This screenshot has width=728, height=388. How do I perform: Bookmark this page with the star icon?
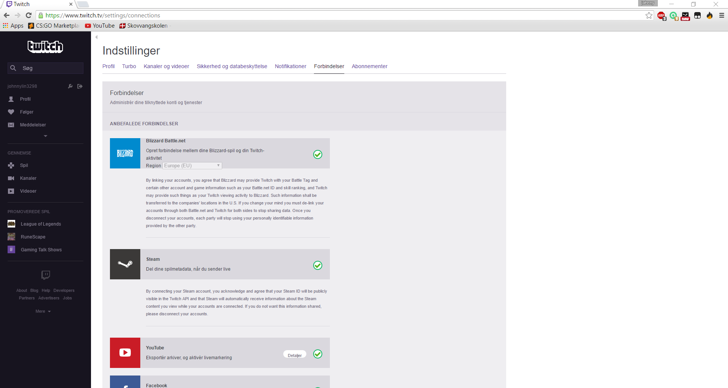click(649, 16)
